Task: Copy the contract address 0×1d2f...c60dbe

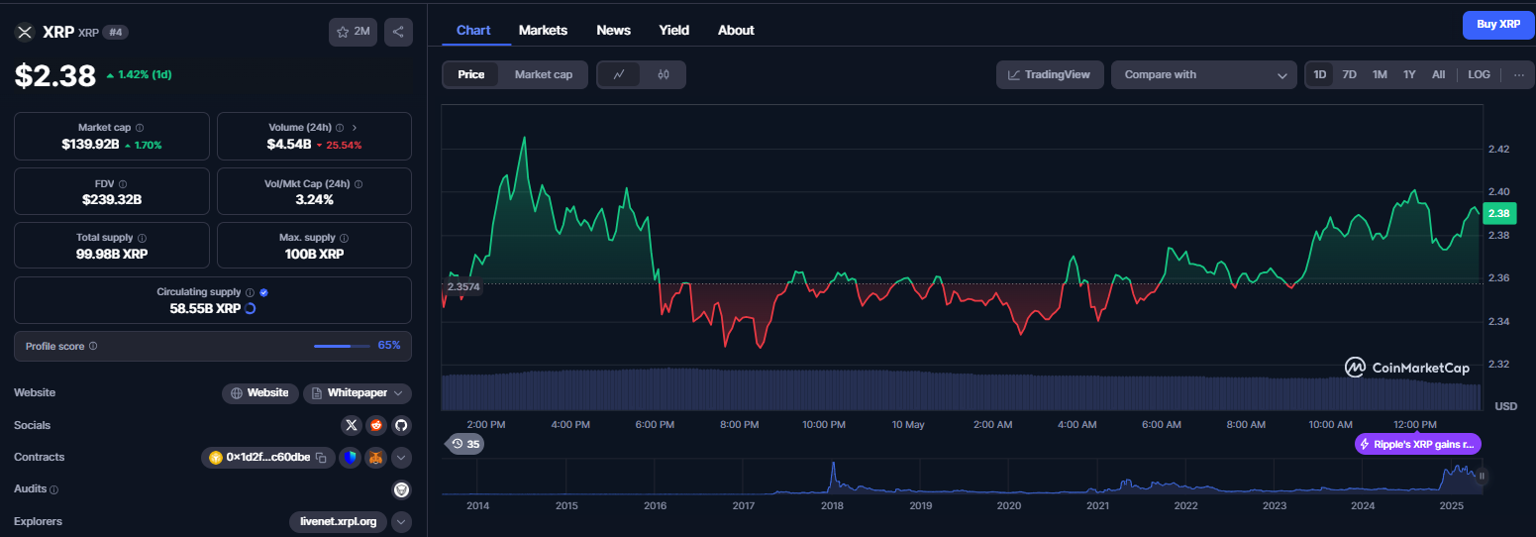Action: coord(321,458)
